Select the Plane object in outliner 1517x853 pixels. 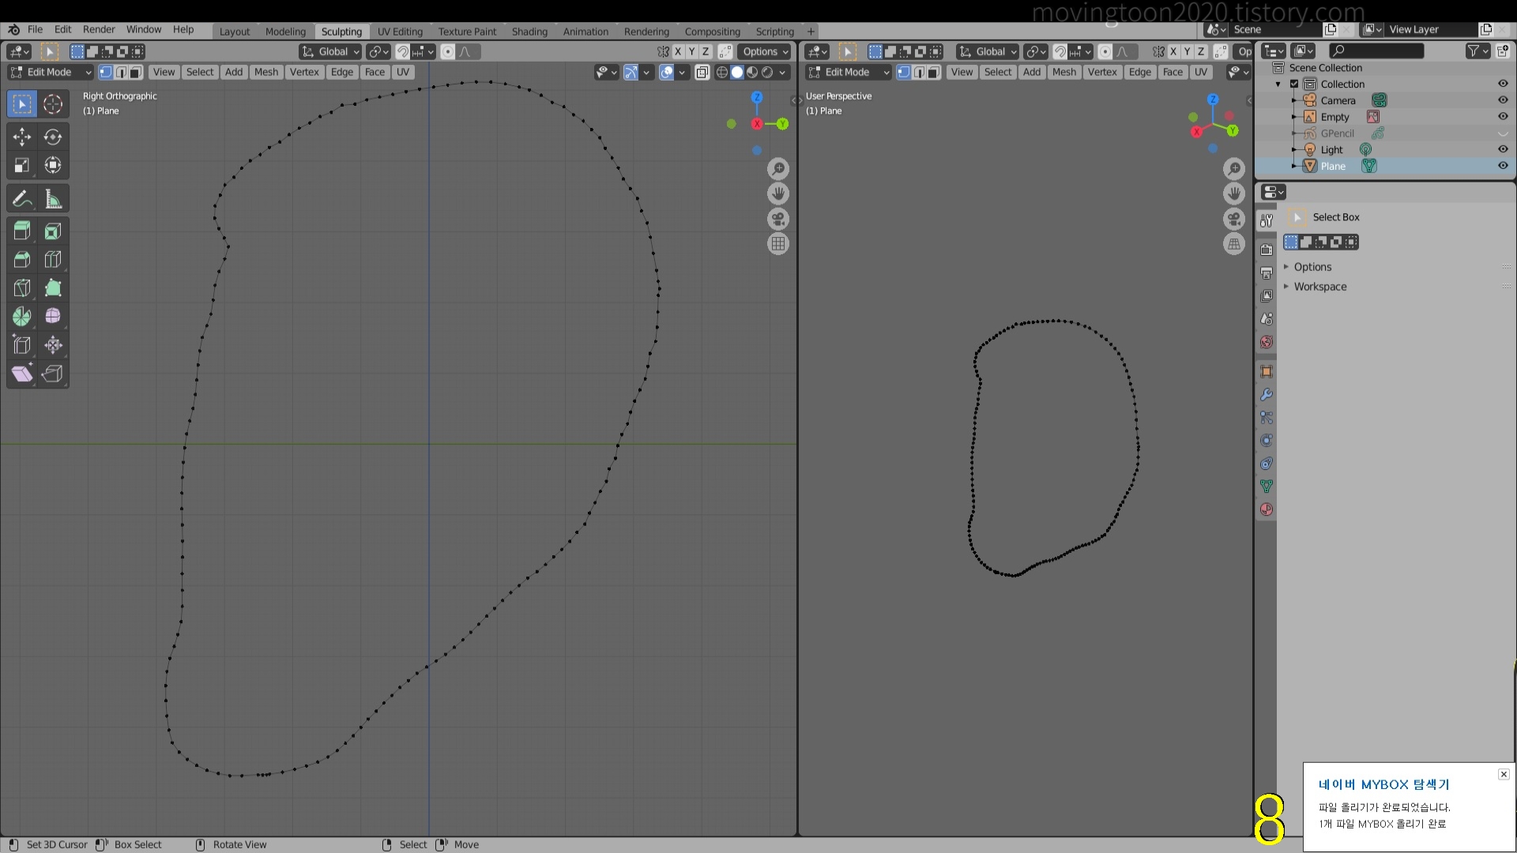1333,166
